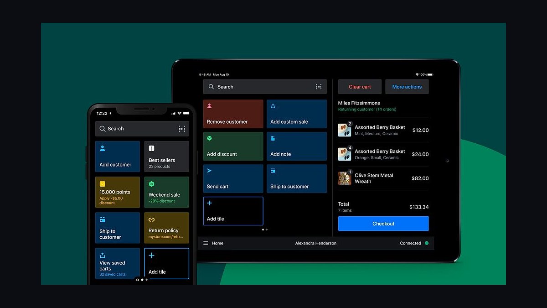Tap the barcode scanner icon in phone search
This screenshot has height=308, width=547.
point(182,129)
